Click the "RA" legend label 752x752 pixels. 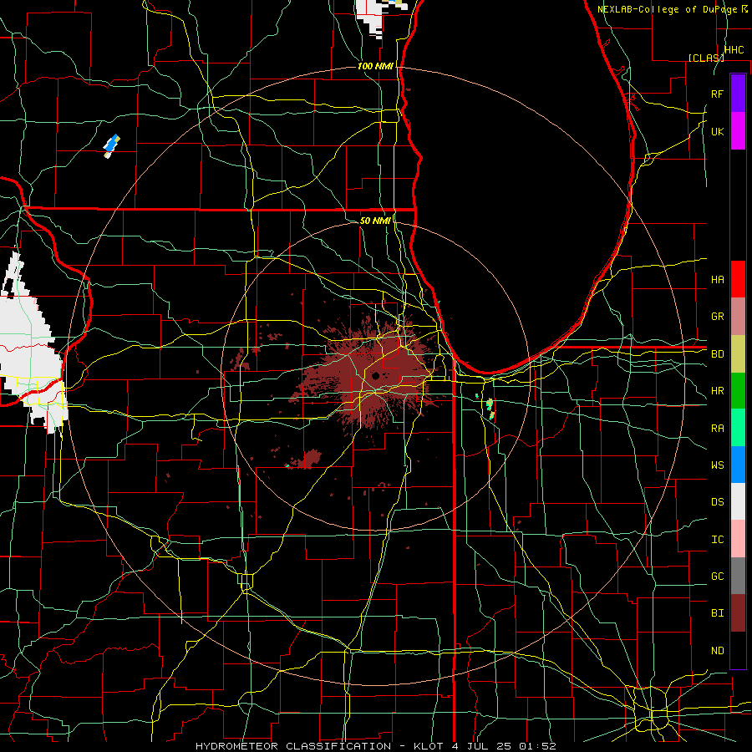718,429
